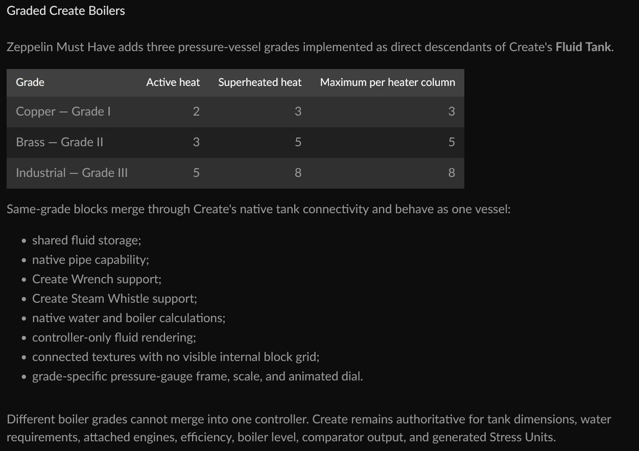
Task: Click the Create Steam Whistle support bullet
Action: 114,299
